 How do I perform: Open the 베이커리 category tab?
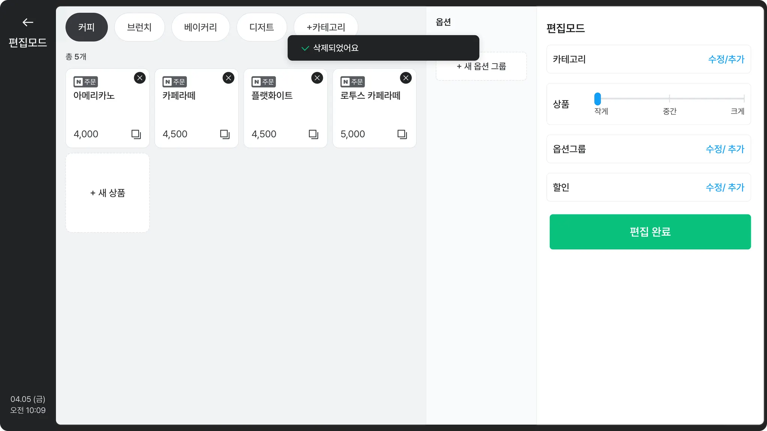tap(200, 27)
